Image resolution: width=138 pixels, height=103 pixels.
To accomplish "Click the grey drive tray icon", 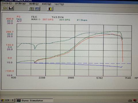I will point(130,100).
